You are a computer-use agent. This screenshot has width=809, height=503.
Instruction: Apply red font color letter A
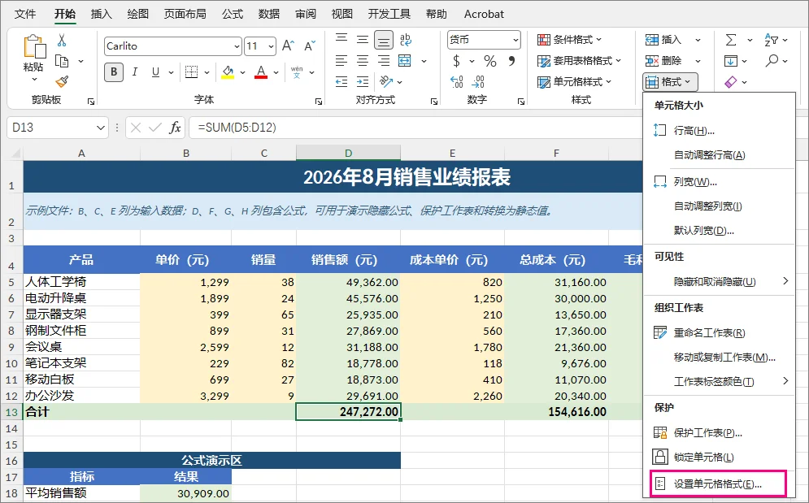tap(261, 72)
